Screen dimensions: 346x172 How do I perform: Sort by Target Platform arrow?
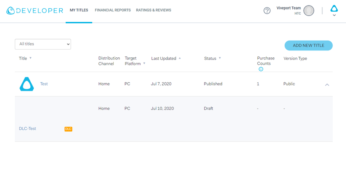pyautogui.click(x=144, y=63)
